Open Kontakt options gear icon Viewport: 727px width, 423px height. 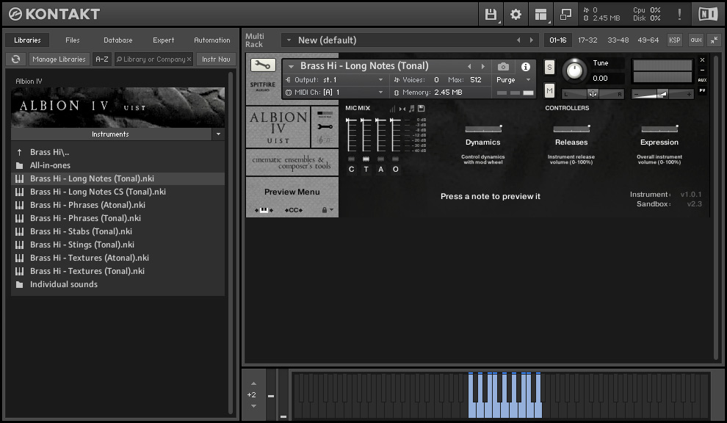[x=516, y=14]
